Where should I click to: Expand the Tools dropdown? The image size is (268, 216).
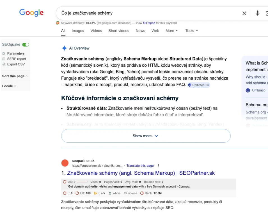pyautogui.click(x=191, y=31)
